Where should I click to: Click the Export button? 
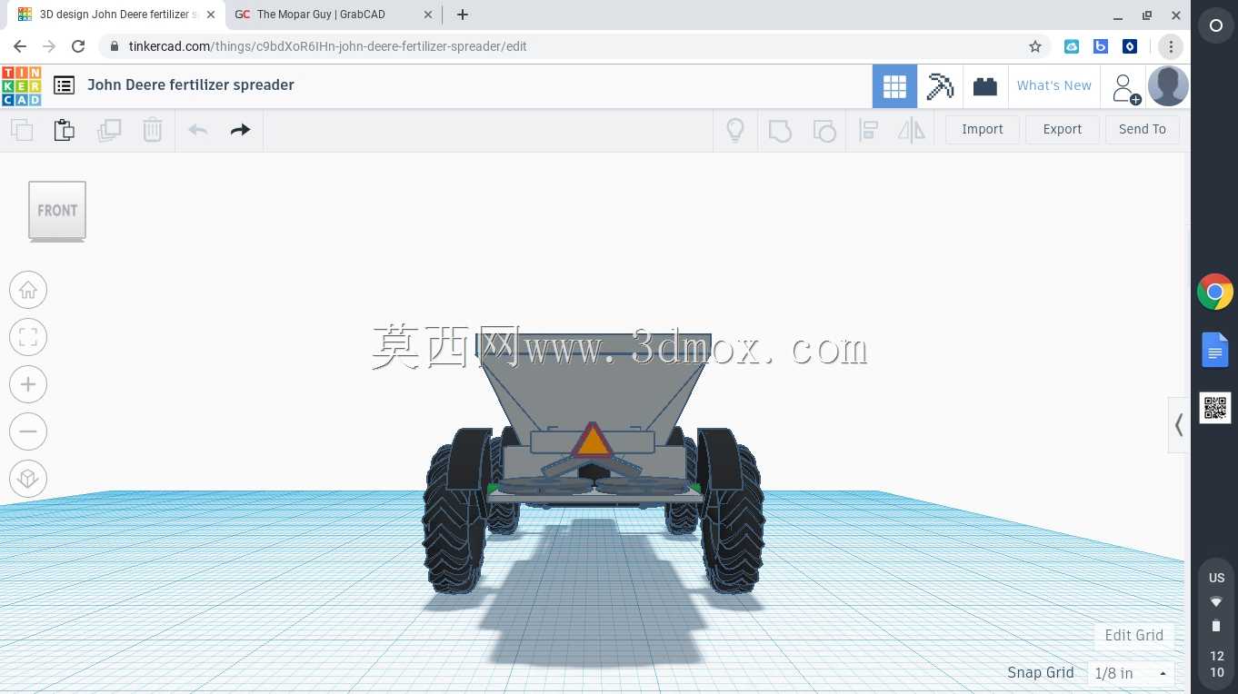tap(1063, 129)
